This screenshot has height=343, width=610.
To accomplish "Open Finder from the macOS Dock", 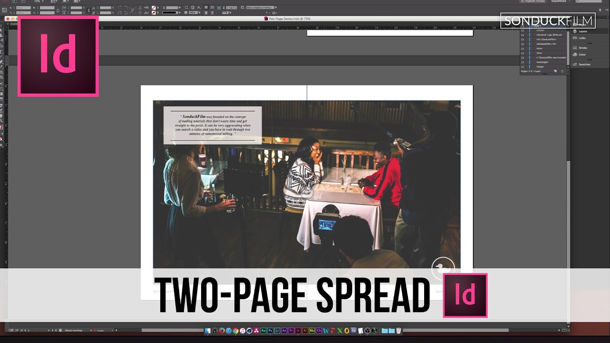I will tap(208, 331).
